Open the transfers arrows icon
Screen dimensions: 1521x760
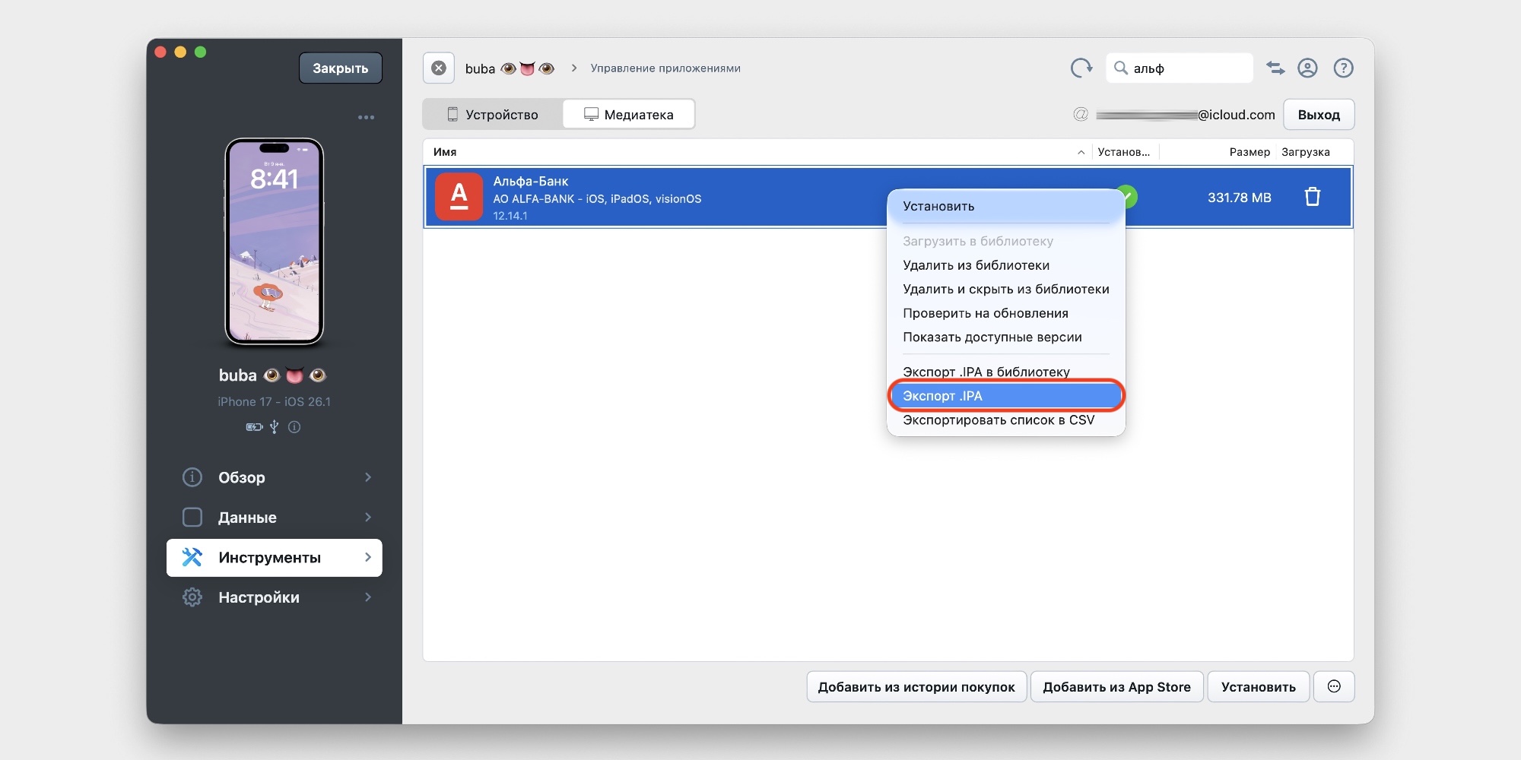point(1275,68)
